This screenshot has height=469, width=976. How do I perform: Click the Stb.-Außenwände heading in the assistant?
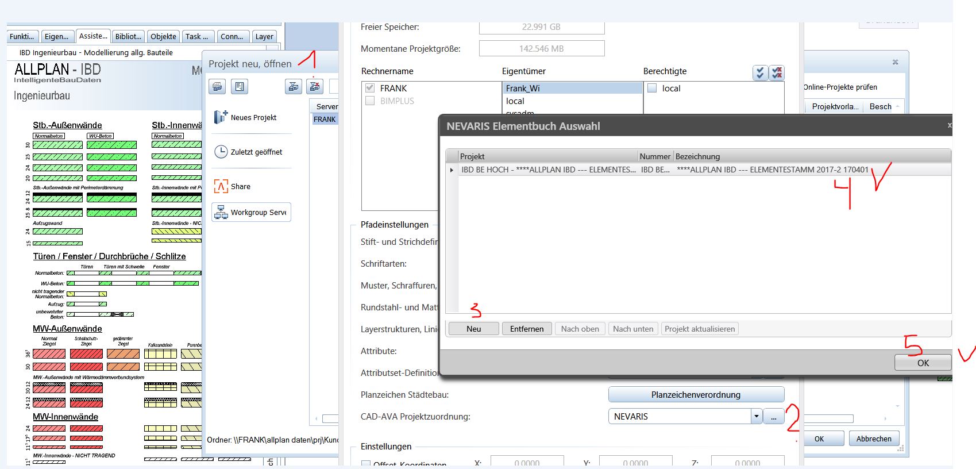67,125
